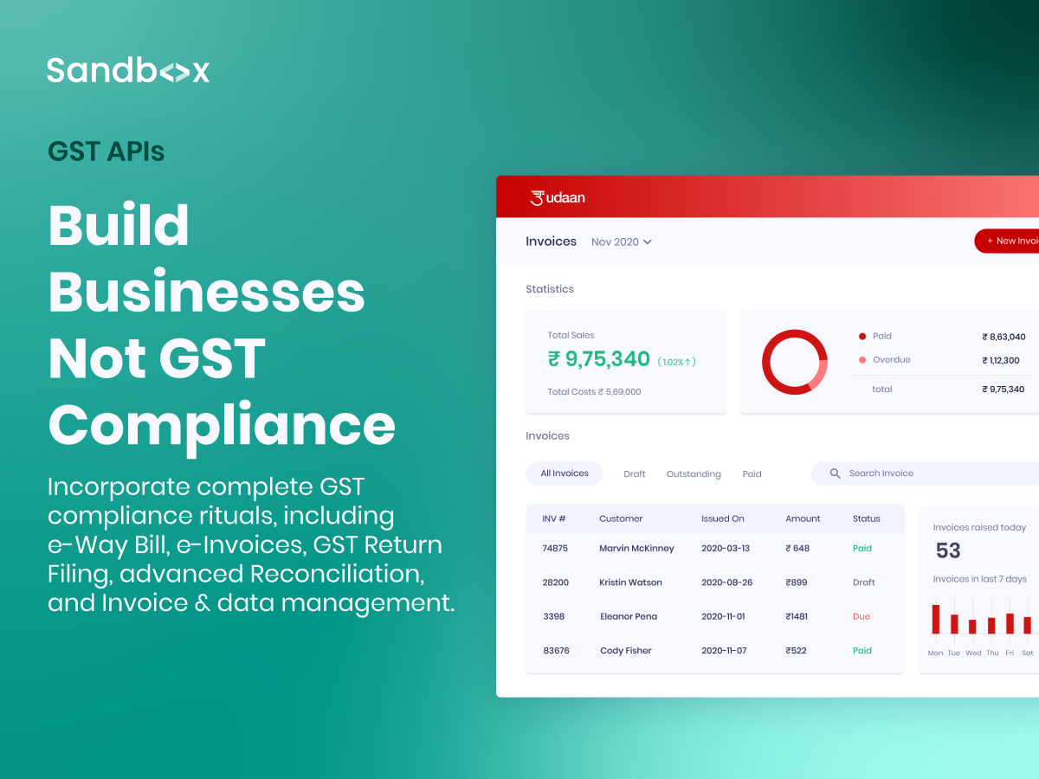The image size is (1039, 779).
Task: Click the Overdue amount ₹ 1,12,300
Action: (x=1000, y=360)
